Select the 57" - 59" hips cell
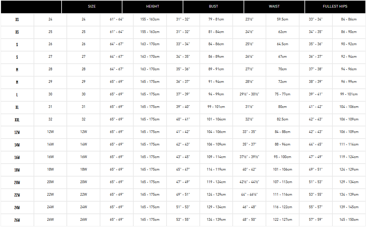Viewport: 366px width, 227px height. click(316, 220)
